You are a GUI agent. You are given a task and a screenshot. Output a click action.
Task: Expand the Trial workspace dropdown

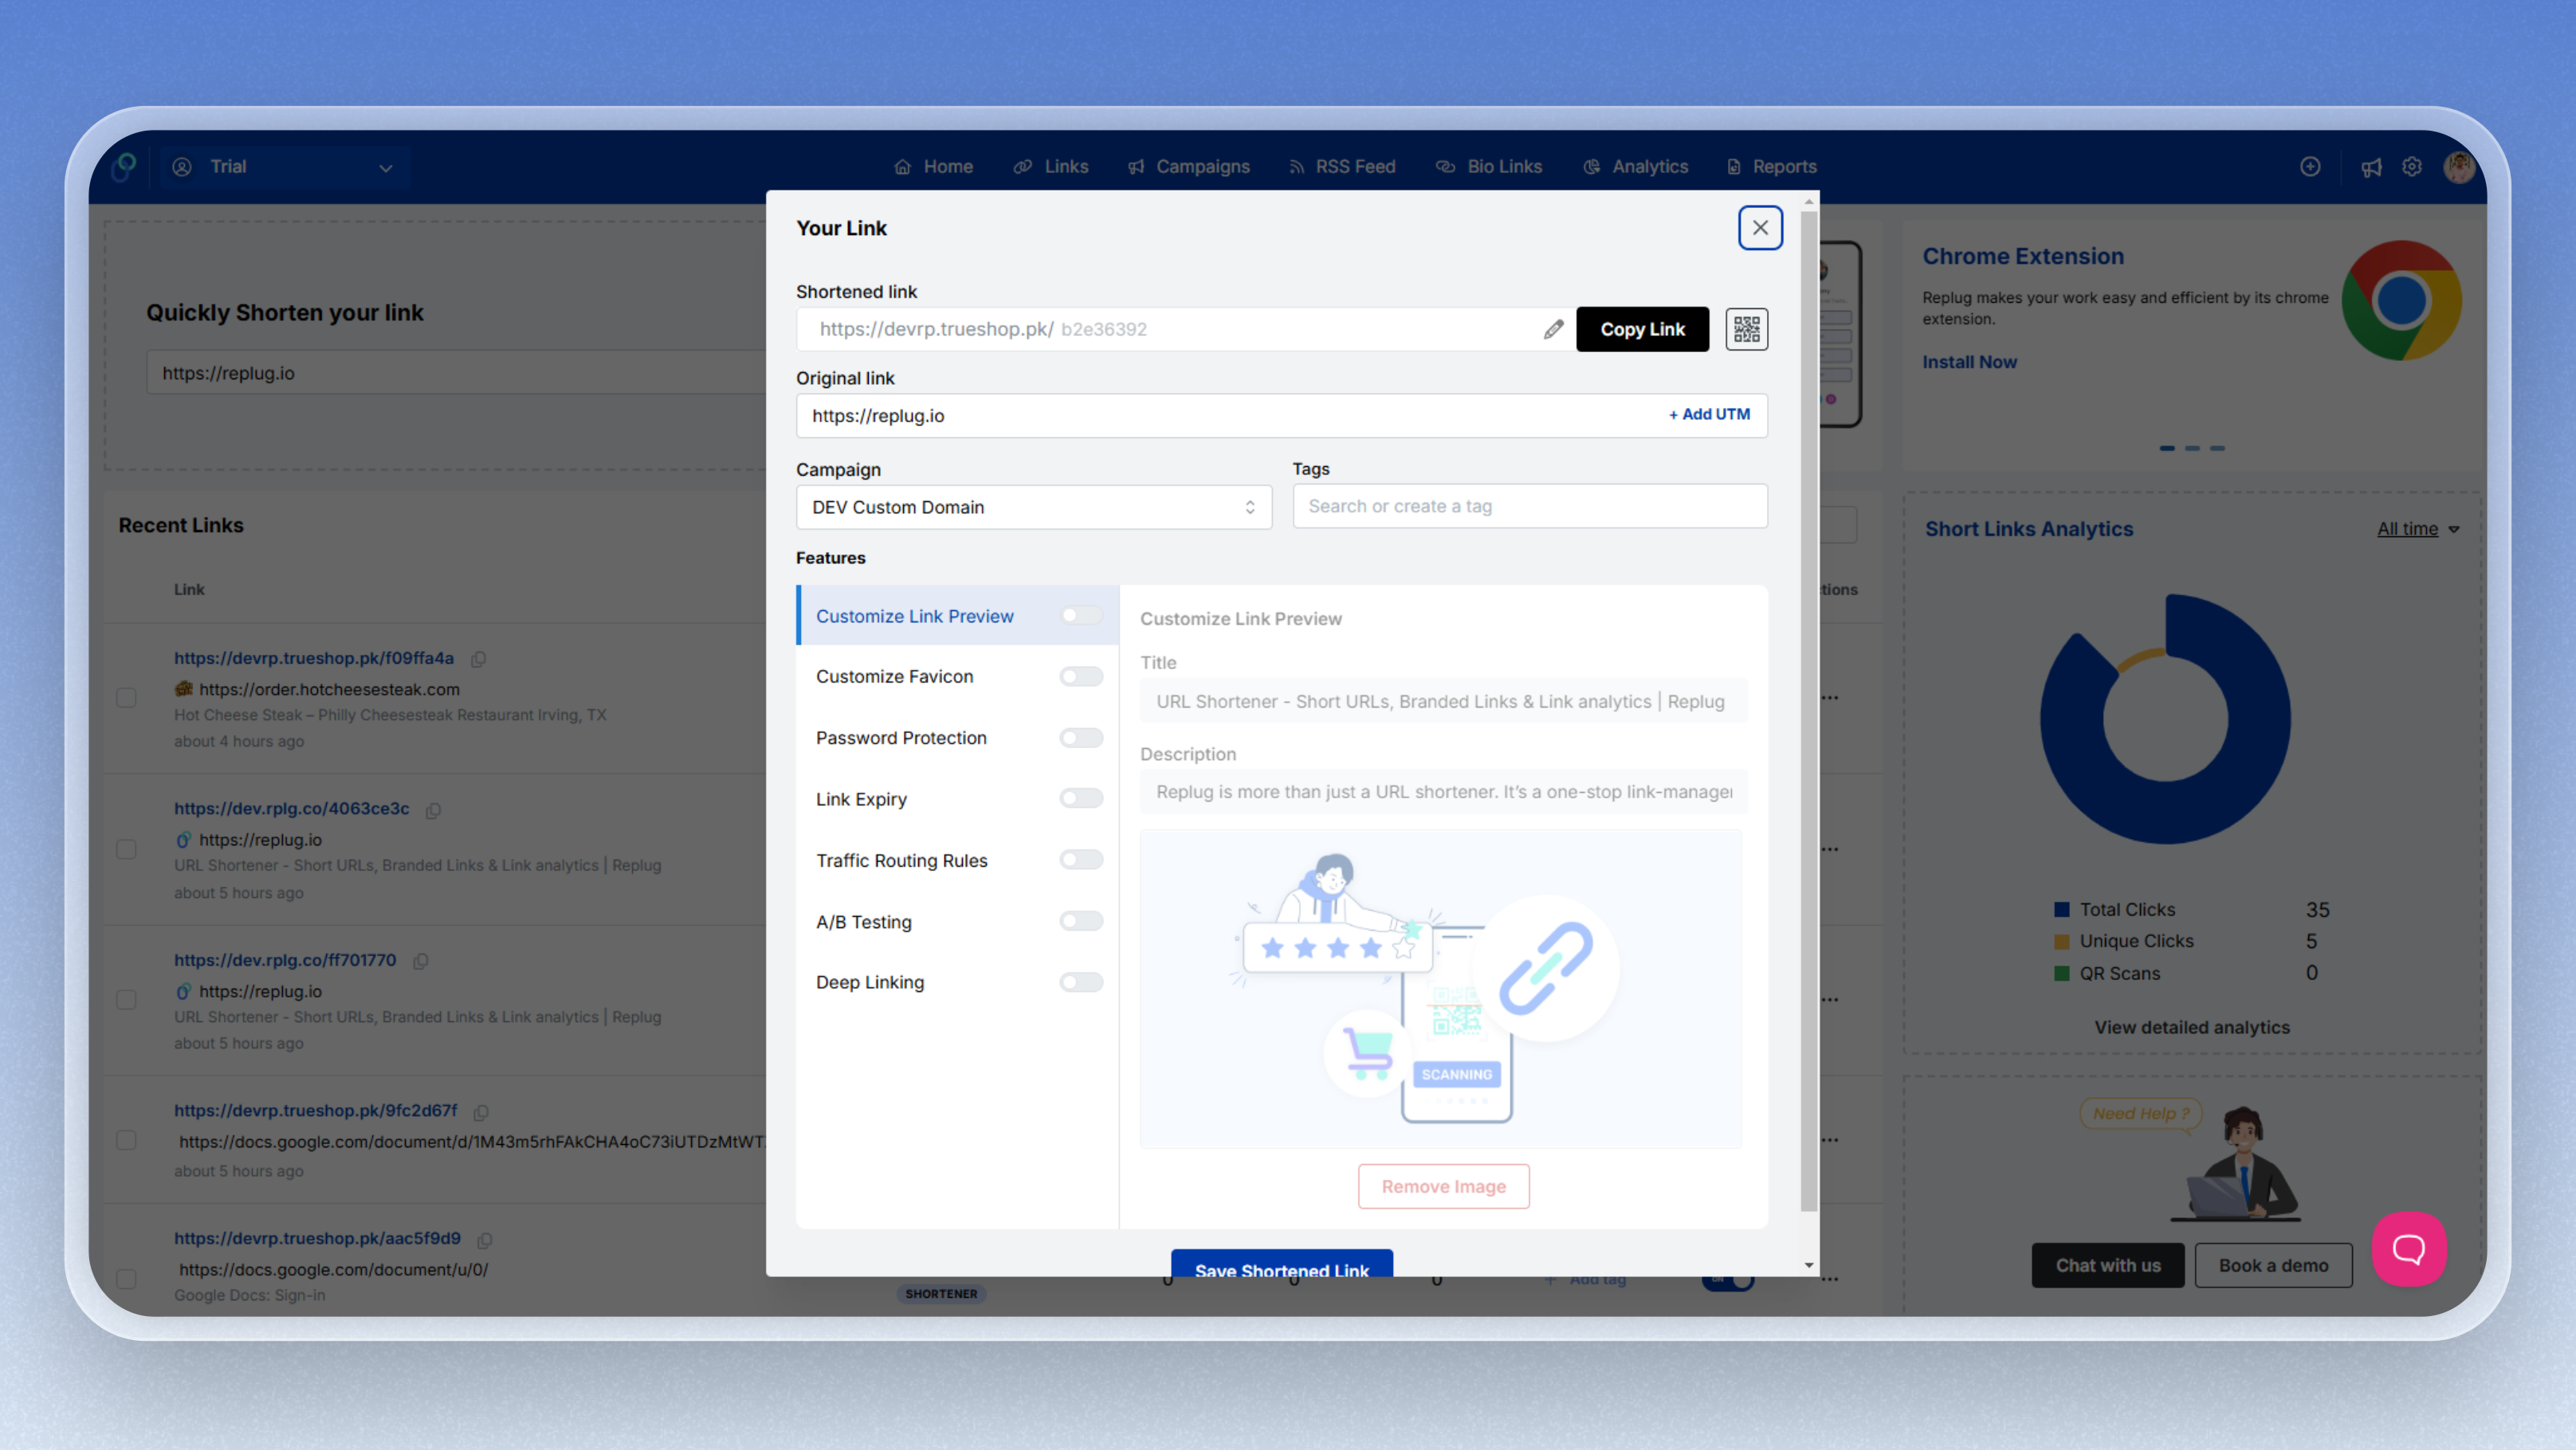coord(285,167)
